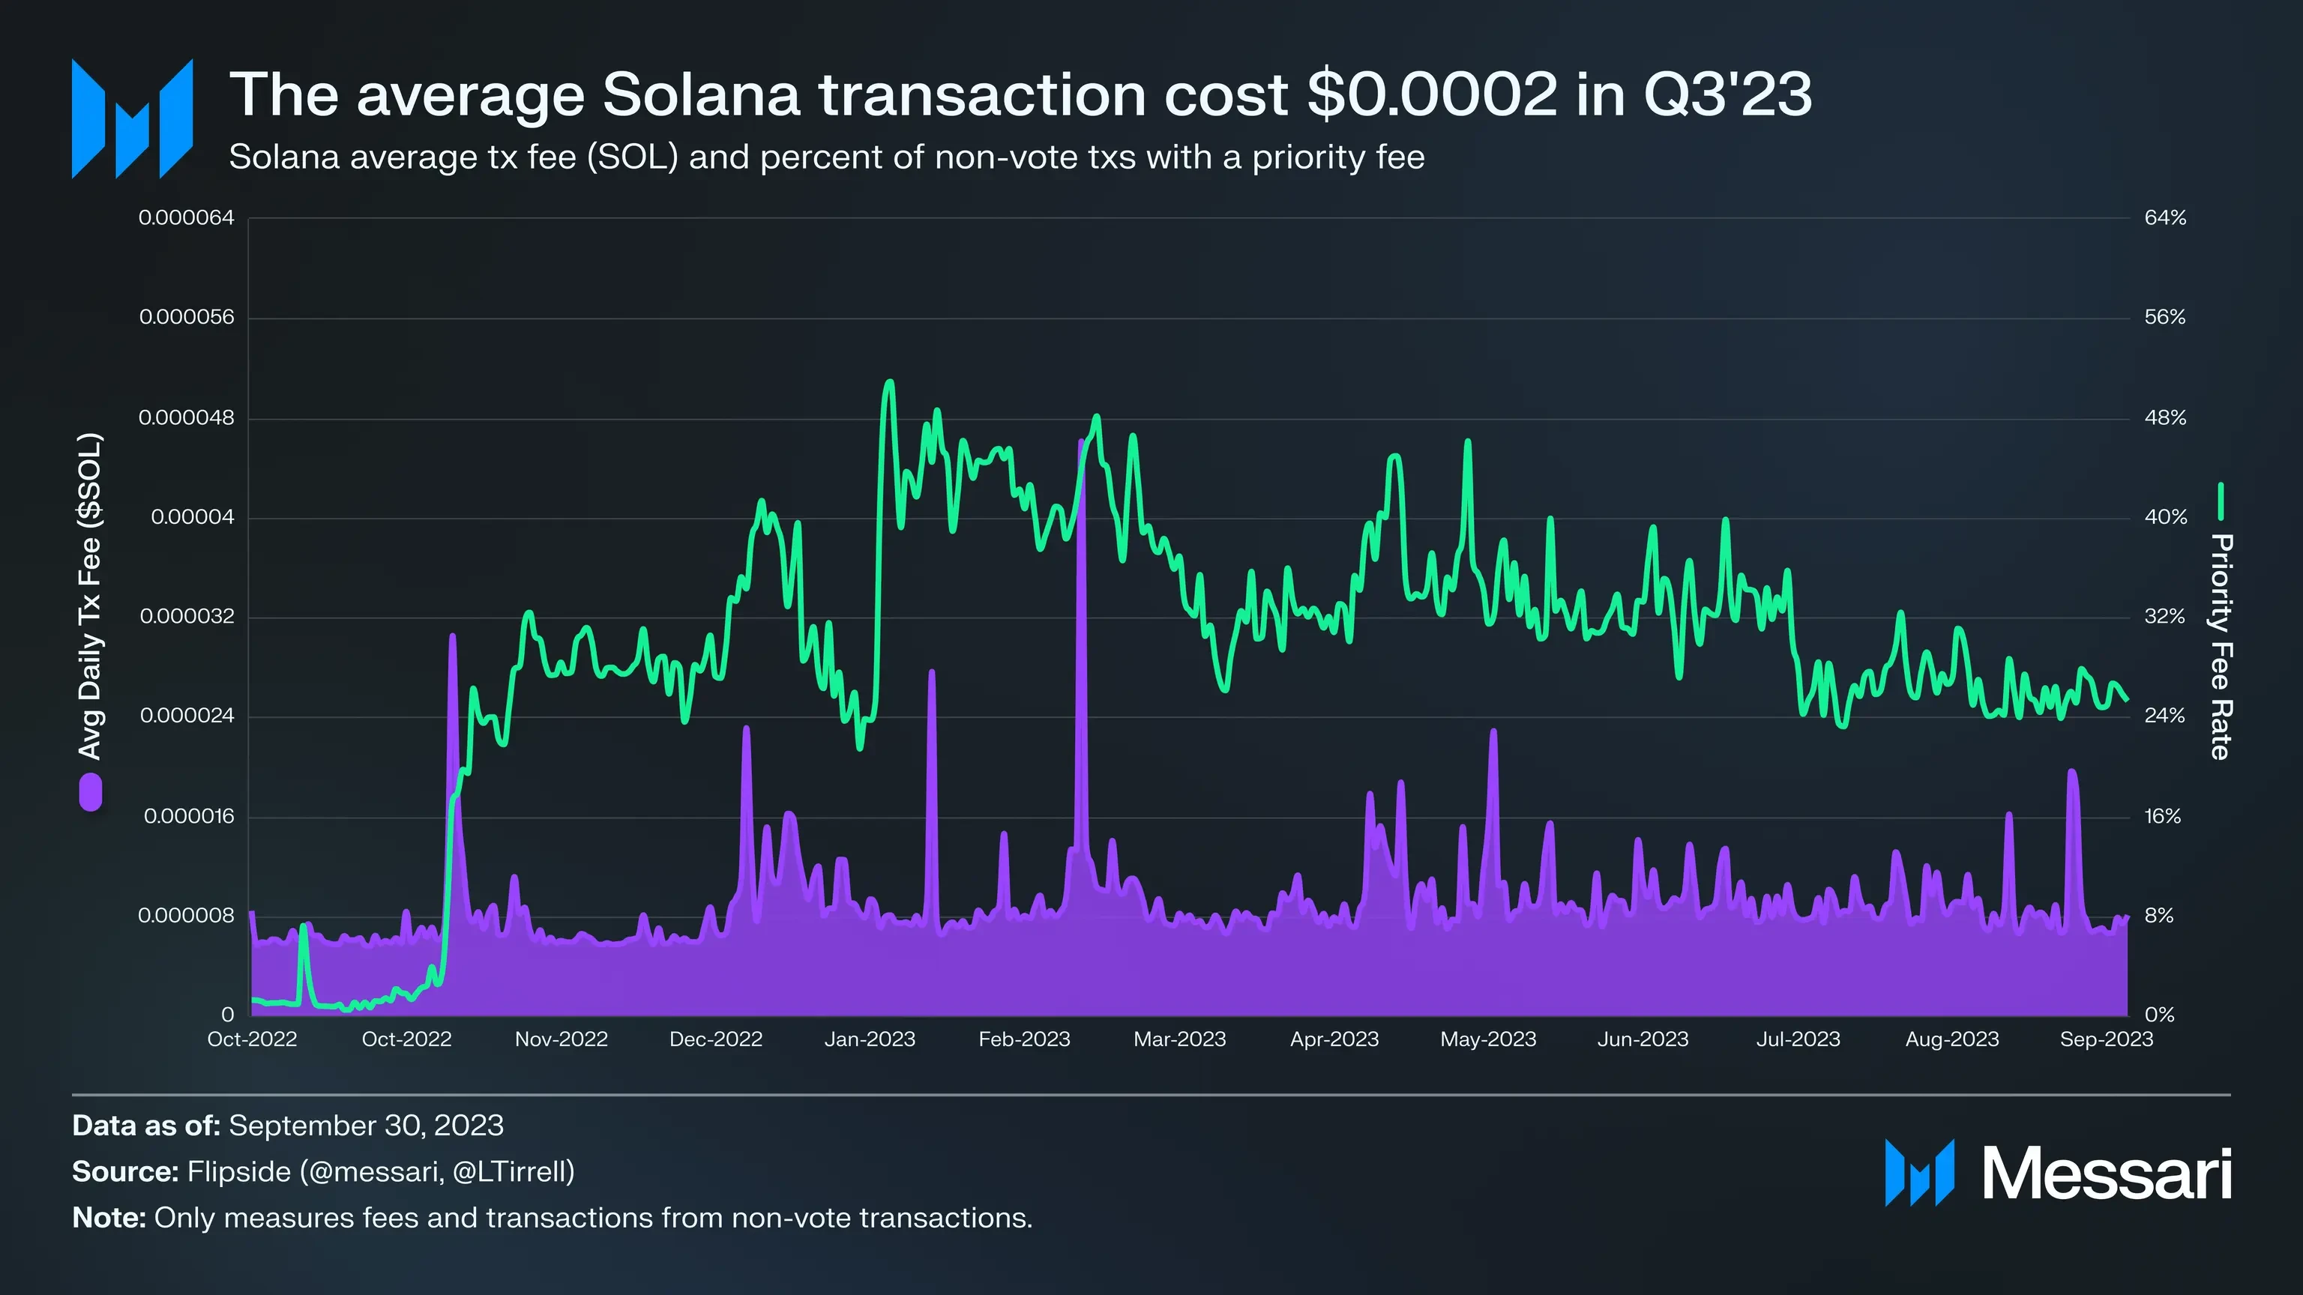Click the "Source: Flipside" attribution text
The image size is (2303, 1295).
point(323,1171)
